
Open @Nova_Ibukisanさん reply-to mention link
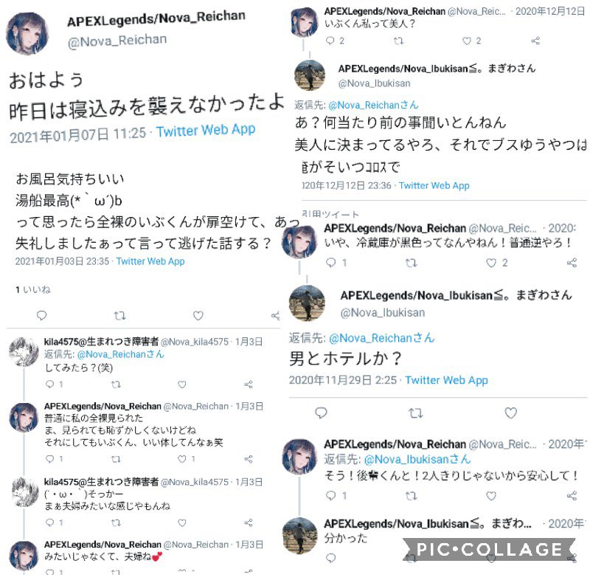click(417, 459)
